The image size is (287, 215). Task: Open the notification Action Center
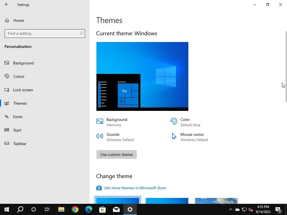[278, 209]
